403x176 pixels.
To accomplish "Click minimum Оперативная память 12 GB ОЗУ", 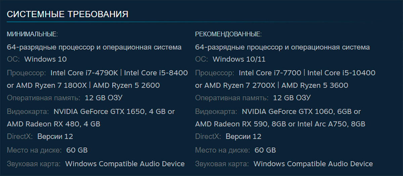I will pyautogui.click(x=64, y=98).
